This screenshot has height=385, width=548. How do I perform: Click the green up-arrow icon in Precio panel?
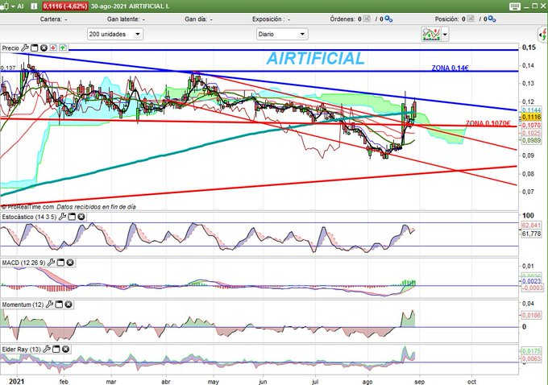(x=63, y=48)
